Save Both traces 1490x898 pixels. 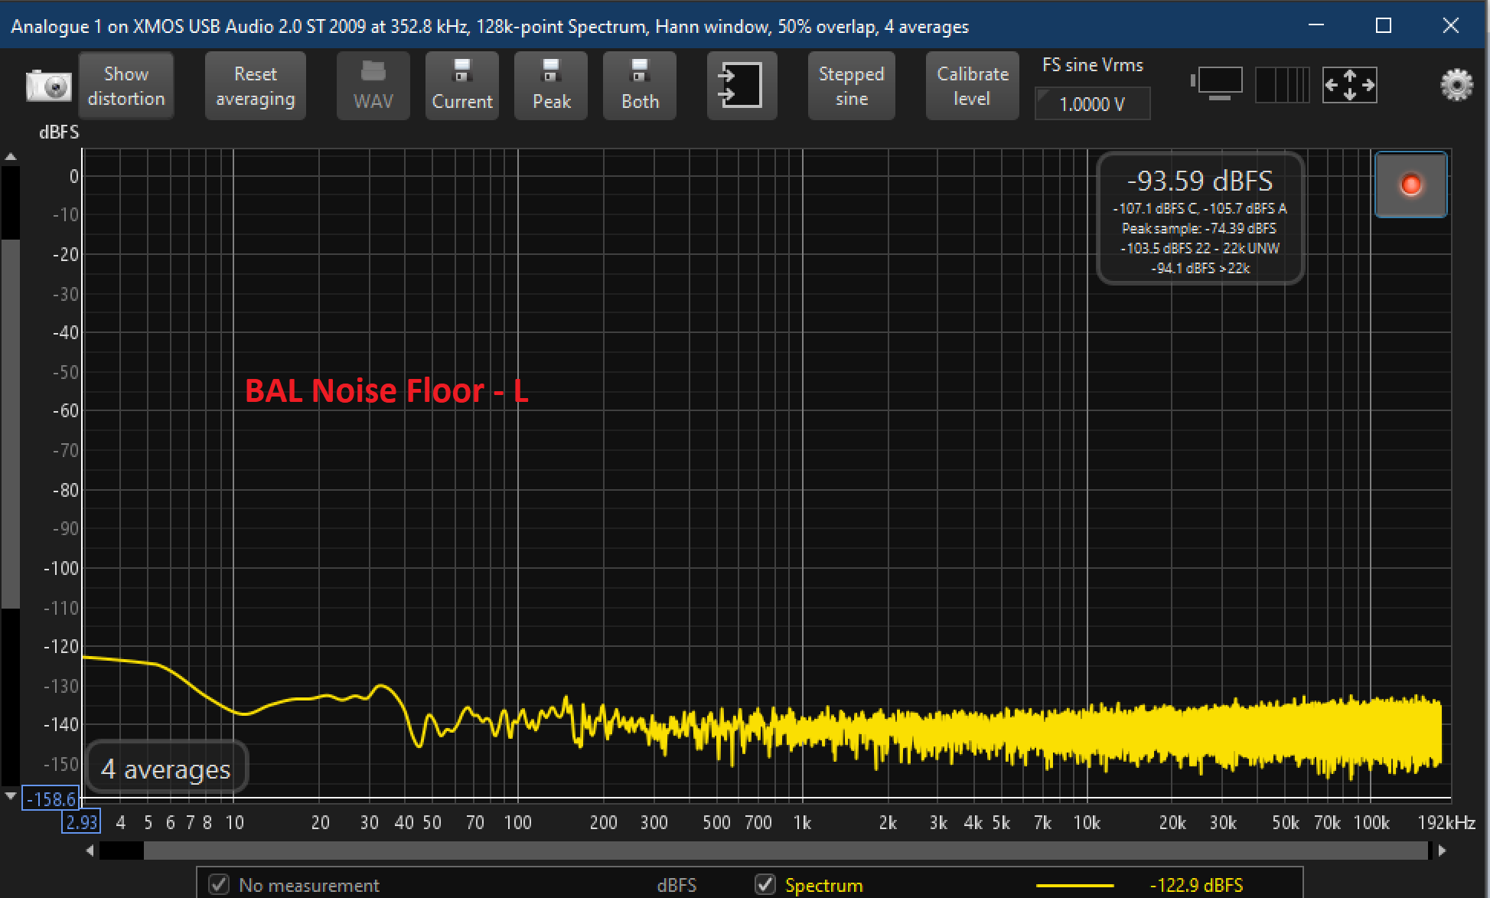(640, 86)
